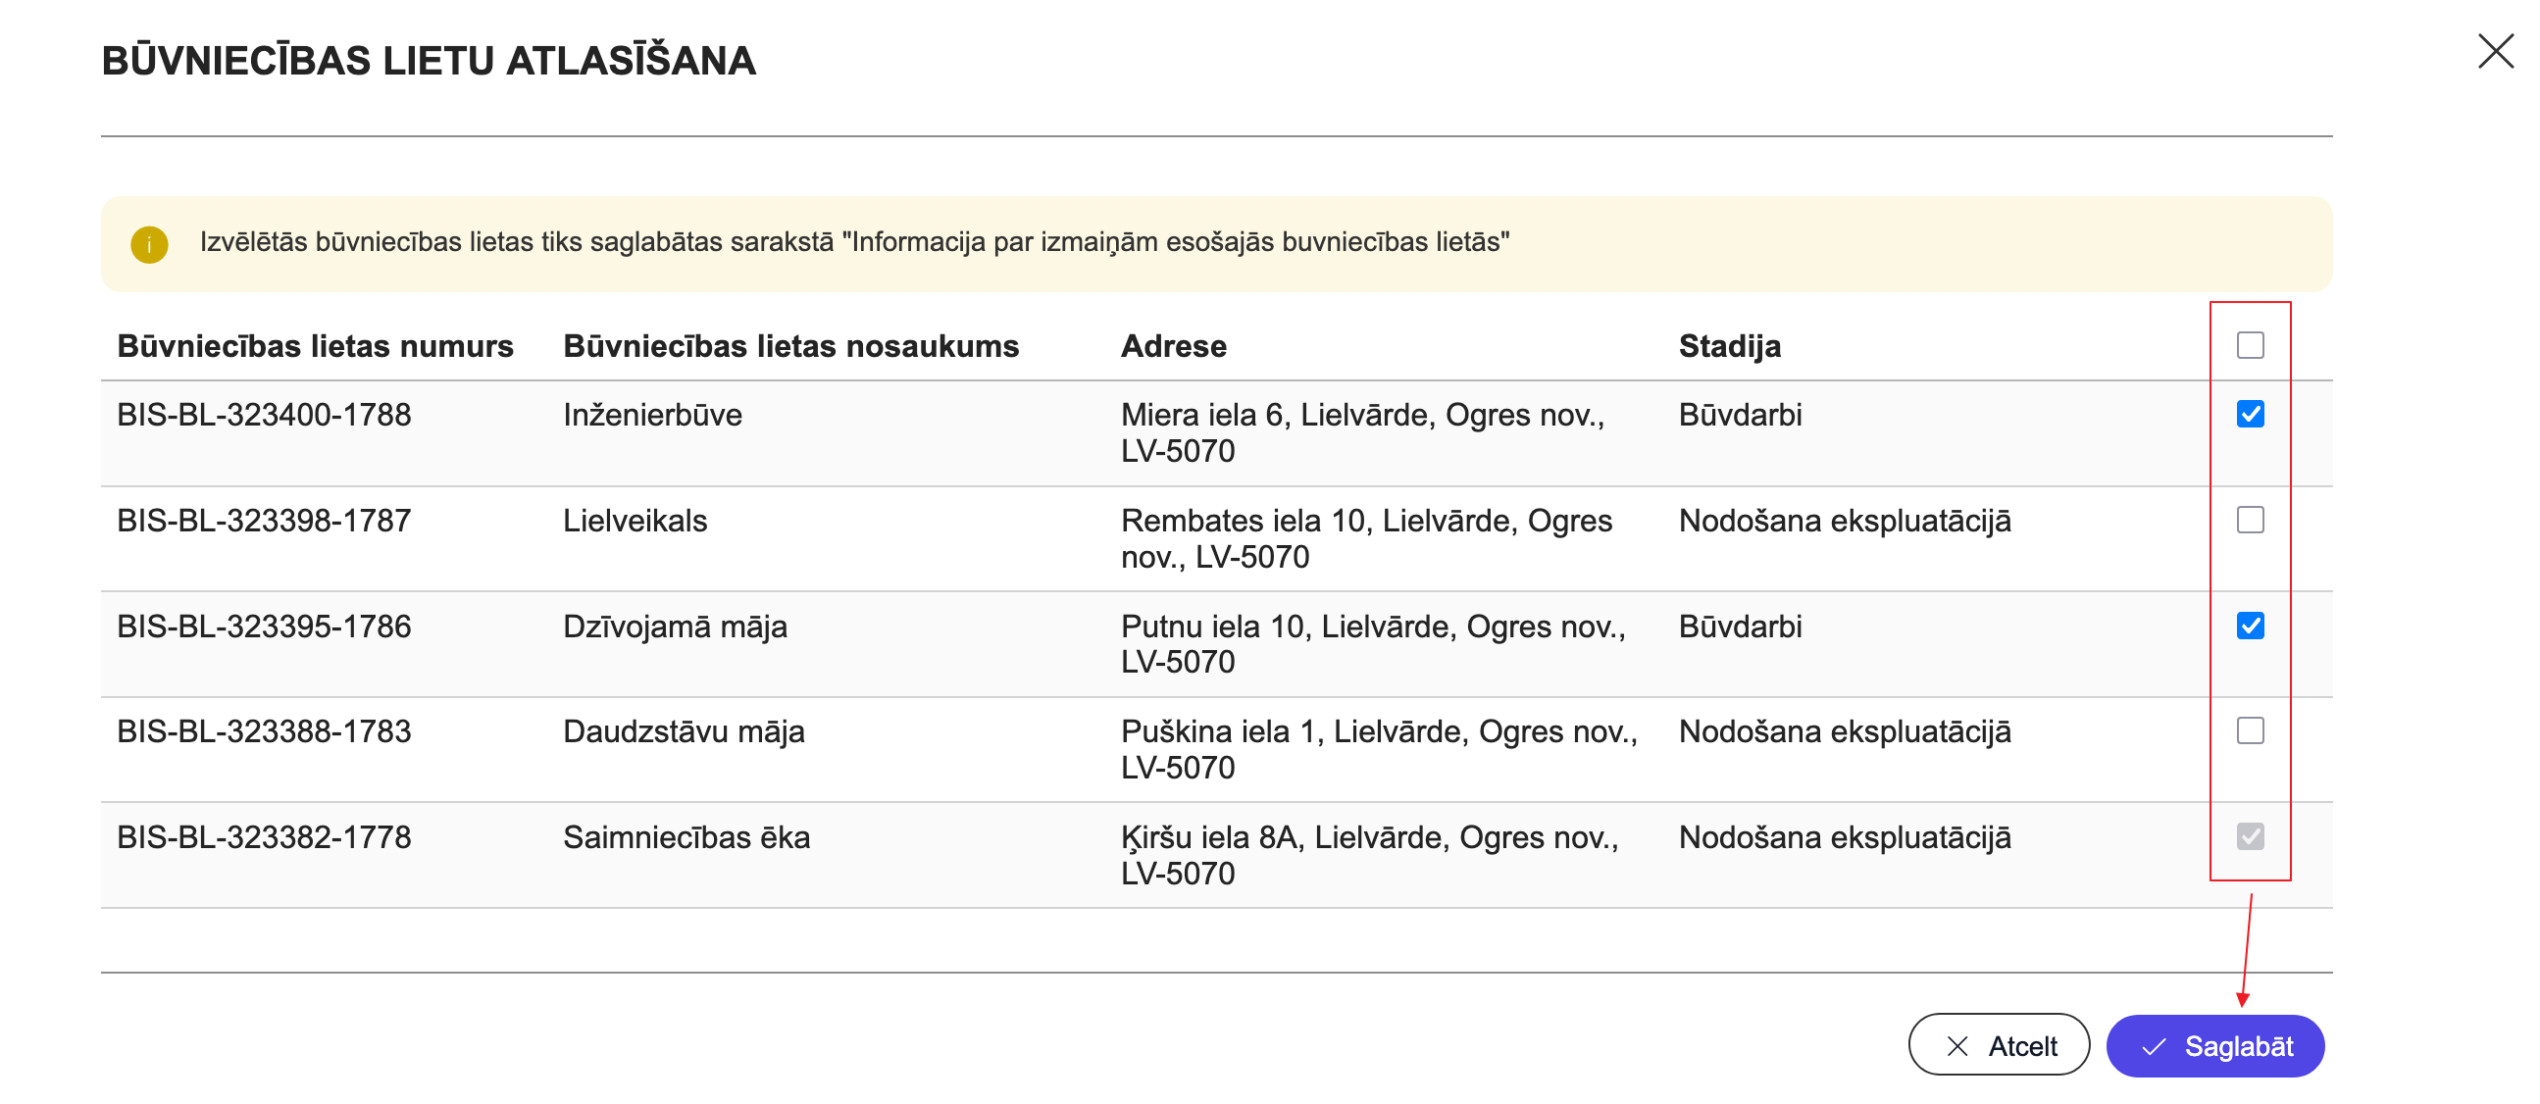The image size is (2540, 1104).
Task: Click the Adrese column header
Action: click(x=1173, y=347)
